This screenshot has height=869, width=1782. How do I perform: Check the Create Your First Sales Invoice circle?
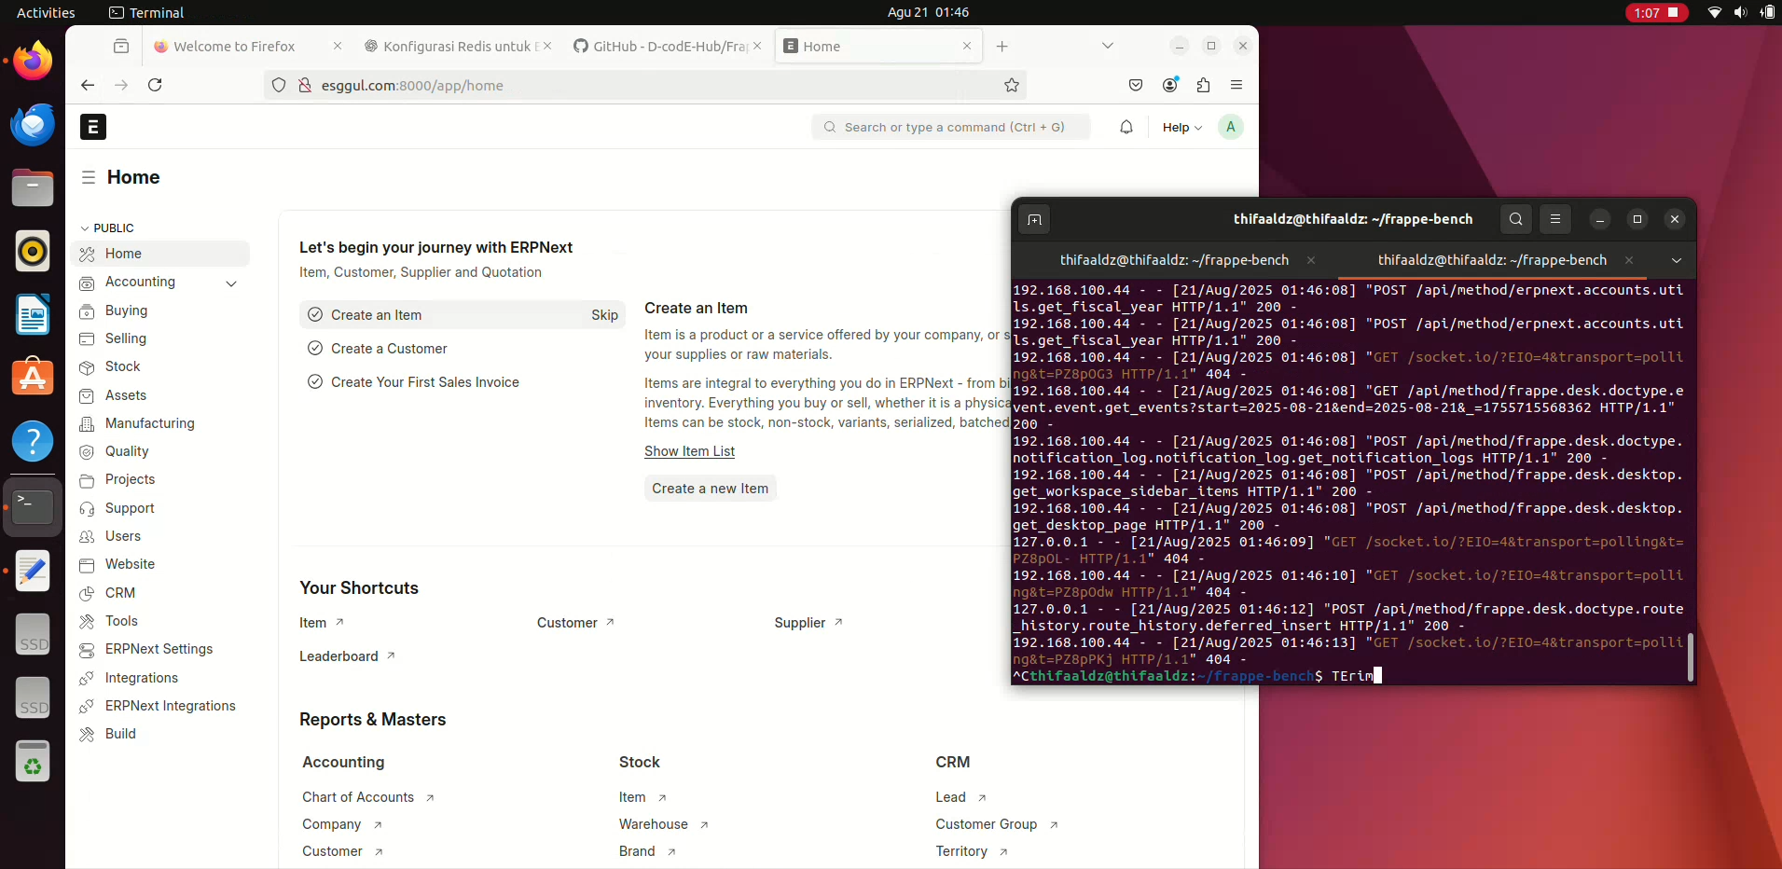[315, 382]
